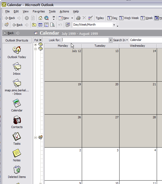Open the Day/Week/Month current view dropdown
This screenshot has width=162, height=184.
coord(114,25)
